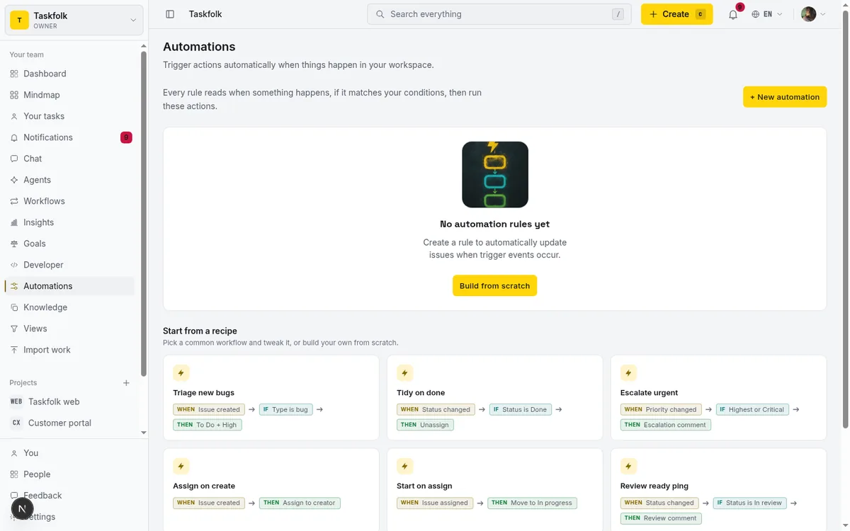
Task: Click the 'THEN Assign to creator' chip
Action: pos(300,503)
